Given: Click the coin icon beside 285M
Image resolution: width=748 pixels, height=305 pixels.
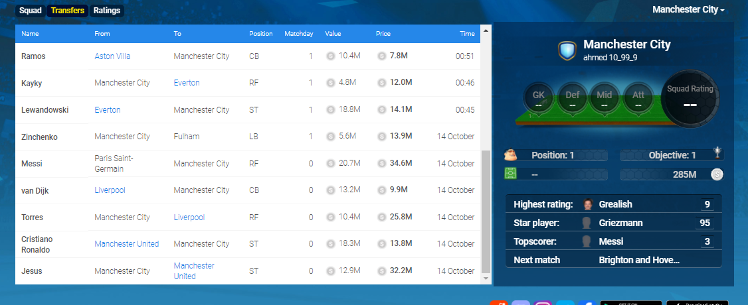Looking at the screenshot, I should point(717,174).
